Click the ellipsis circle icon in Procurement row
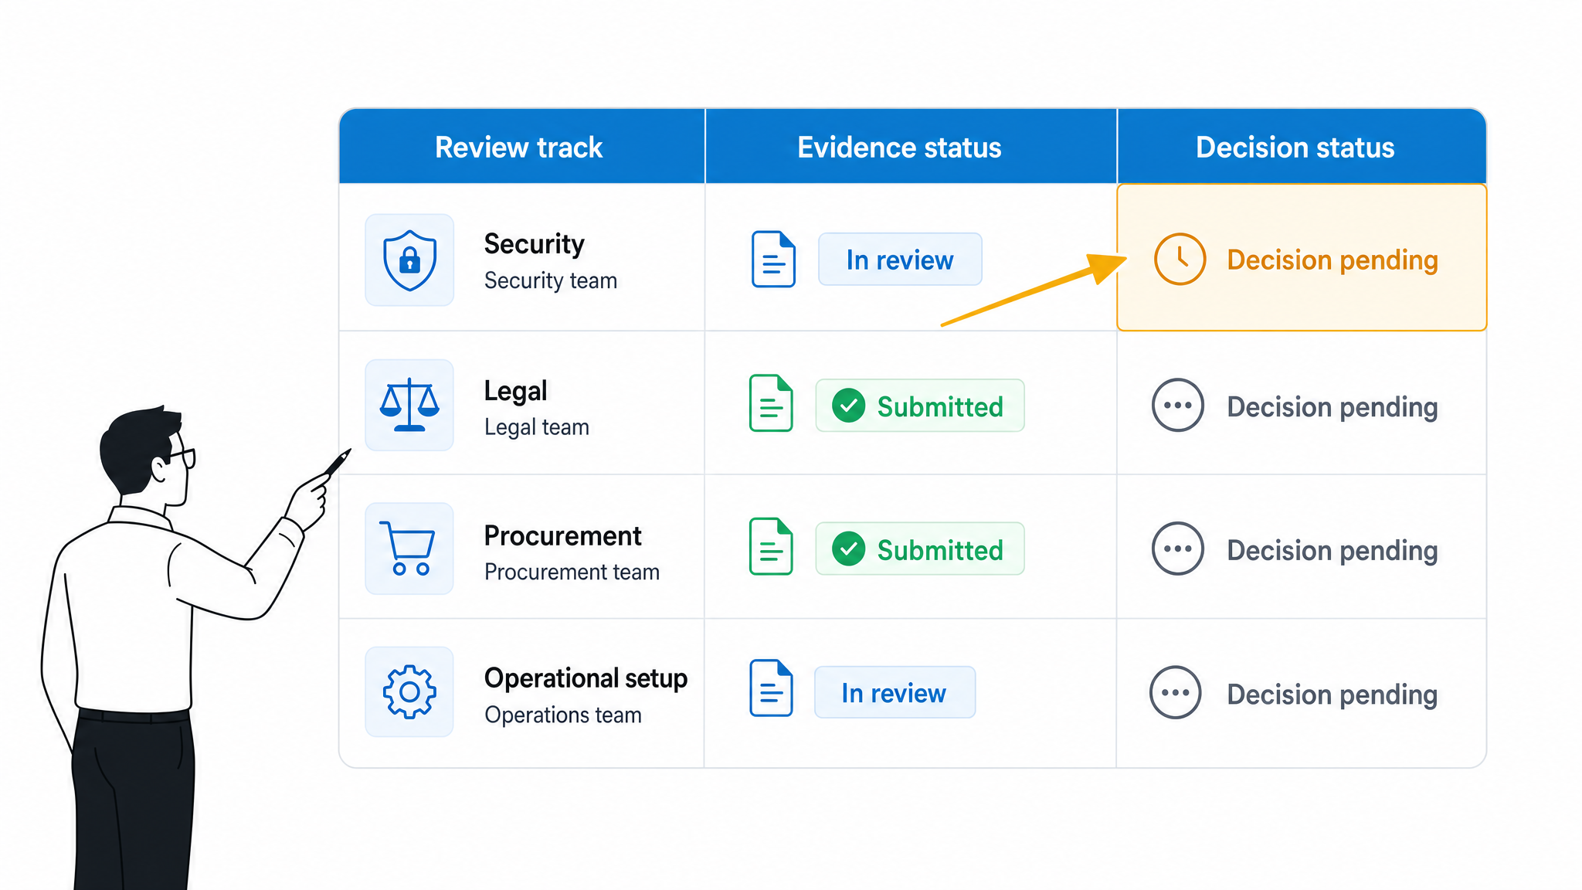Image resolution: width=1582 pixels, height=890 pixels. 1177,549
